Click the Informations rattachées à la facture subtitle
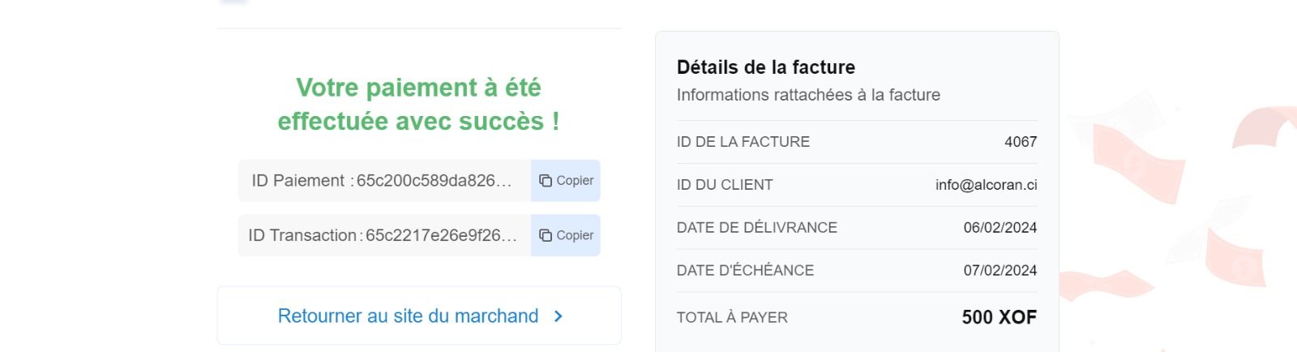 click(808, 95)
